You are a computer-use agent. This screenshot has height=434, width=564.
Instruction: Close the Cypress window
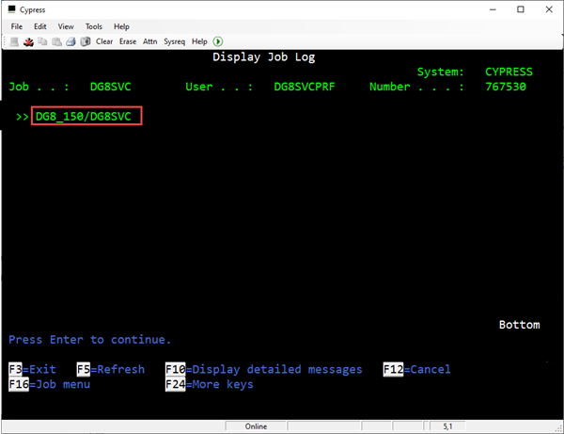pyautogui.click(x=549, y=9)
